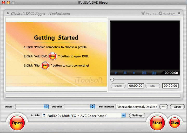Open the Audio dropdown

pyautogui.click(x=32, y=107)
